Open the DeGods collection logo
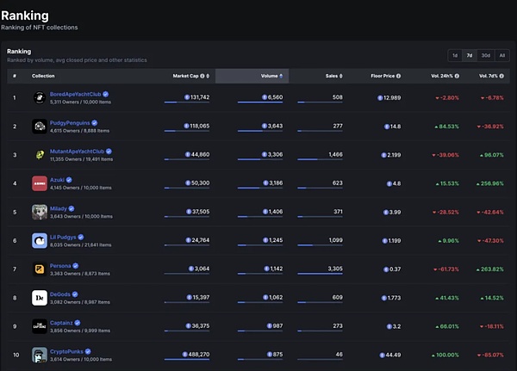517x371 pixels. [x=40, y=297]
